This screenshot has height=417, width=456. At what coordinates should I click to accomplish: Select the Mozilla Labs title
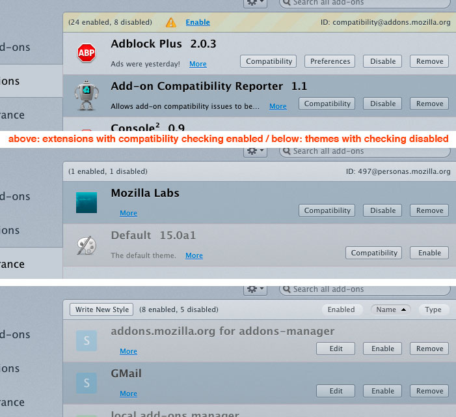coord(145,193)
